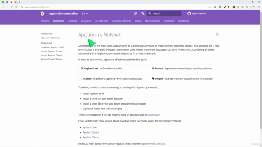Open the wallet icon in toolbar
The image size is (262, 147).
(246, 7)
